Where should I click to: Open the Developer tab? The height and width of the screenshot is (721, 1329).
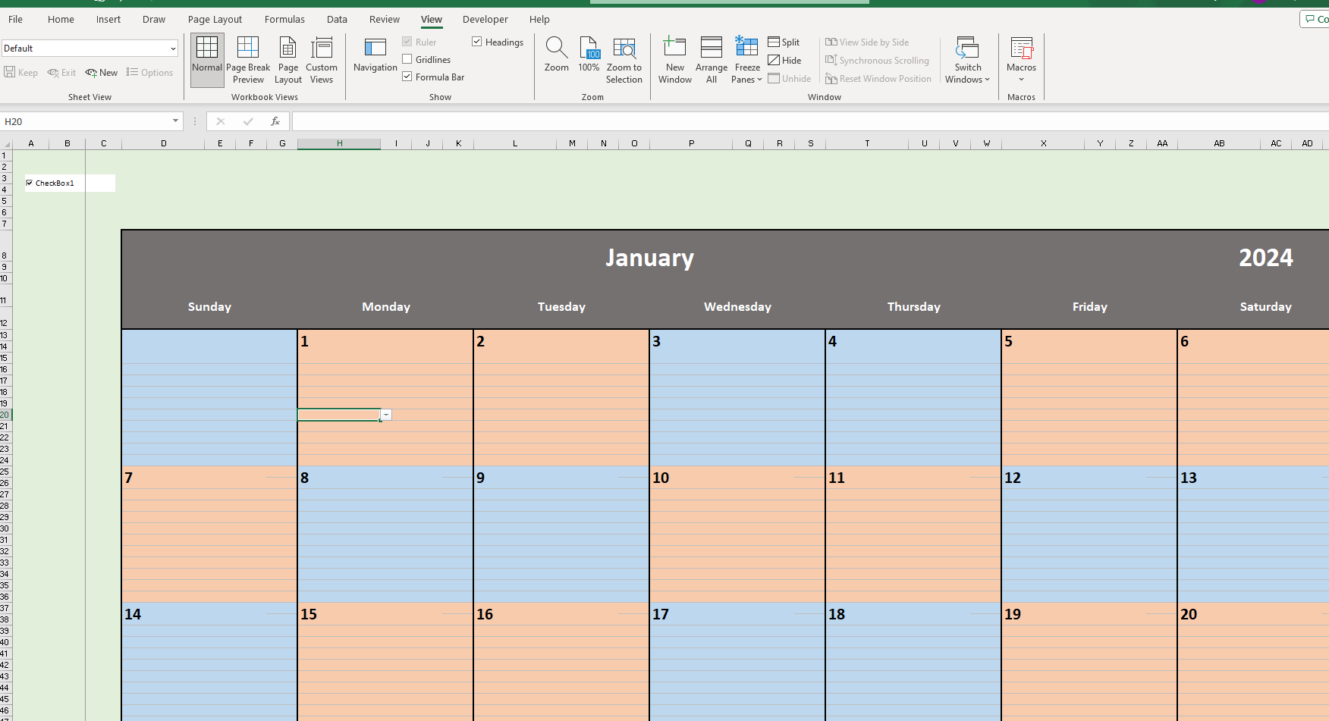pyautogui.click(x=485, y=19)
